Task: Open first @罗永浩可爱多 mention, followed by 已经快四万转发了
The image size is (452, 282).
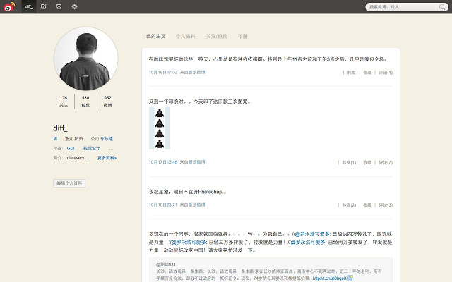Action: 313,234
